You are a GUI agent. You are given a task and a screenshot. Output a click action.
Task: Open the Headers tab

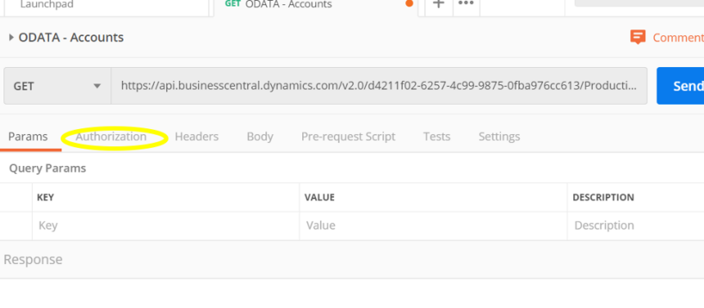pos(196,136)
